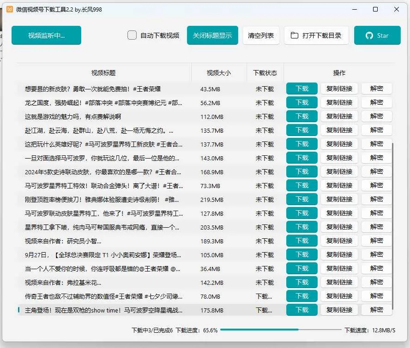This screenshot has width=410, height=348.
Task: Click 未下载 status of 43.5MB row
Action: [265, 89]
